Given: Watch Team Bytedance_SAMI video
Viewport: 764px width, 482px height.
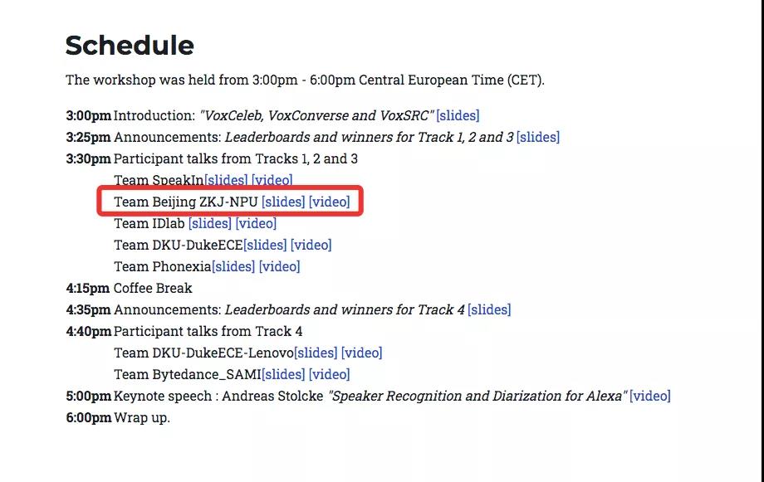Looking at the screenshot, I should pos(330,374).
